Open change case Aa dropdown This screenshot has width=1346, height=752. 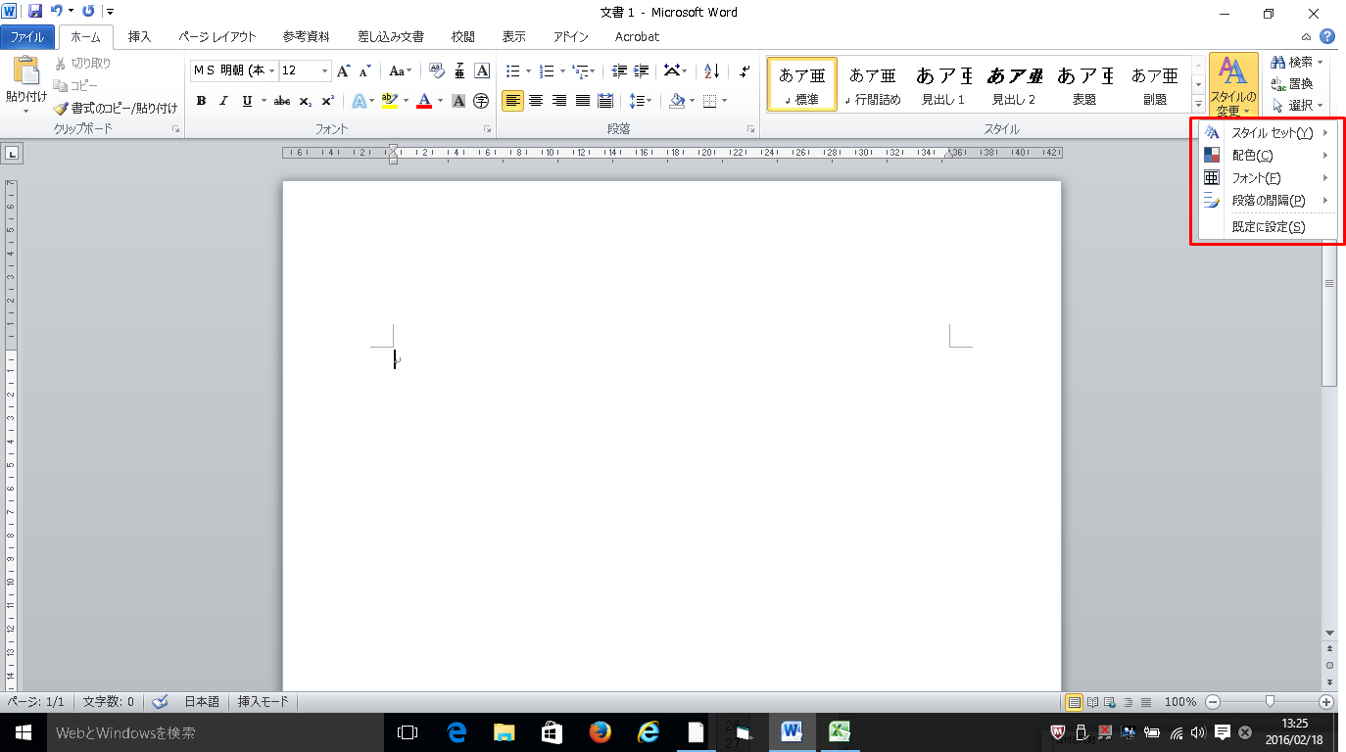[x=400, y=70]
